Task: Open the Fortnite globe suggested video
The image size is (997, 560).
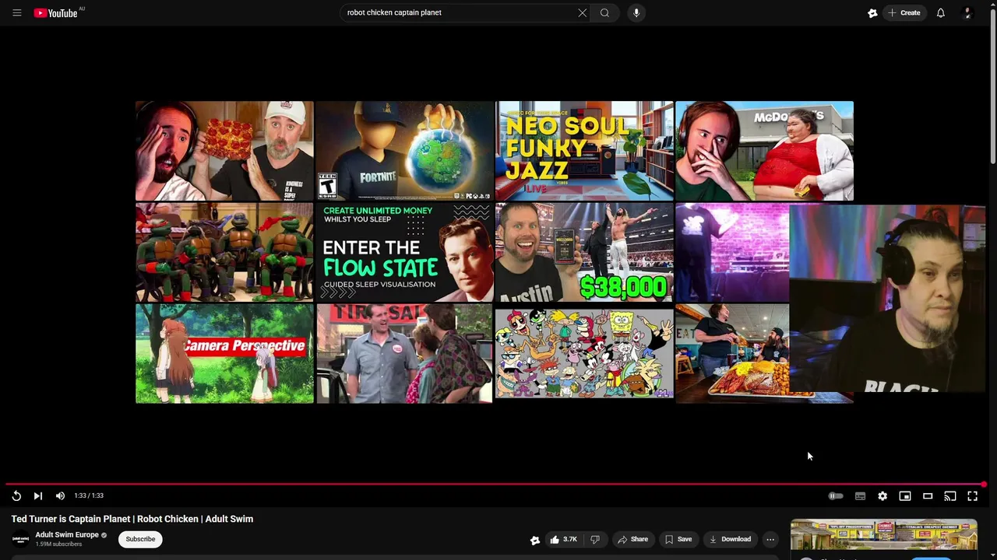Action: pyautogui.click(x=404, y=151)
